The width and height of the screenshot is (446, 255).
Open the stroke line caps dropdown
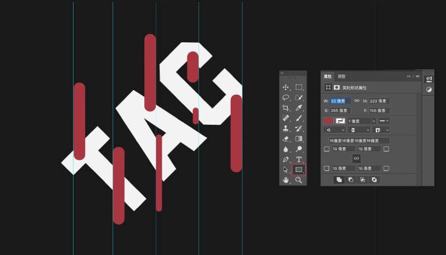359,130
